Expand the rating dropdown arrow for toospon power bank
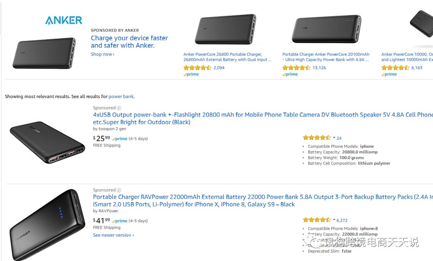The image size is (433, 261). click(334, 138)
